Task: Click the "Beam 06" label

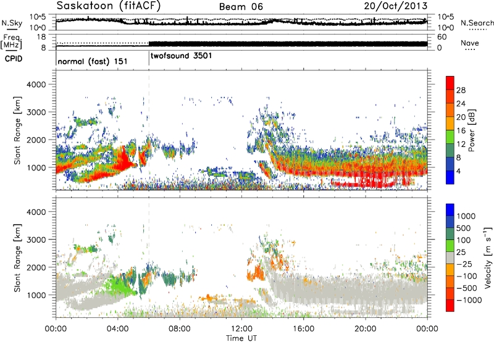Action: [241, 7]
